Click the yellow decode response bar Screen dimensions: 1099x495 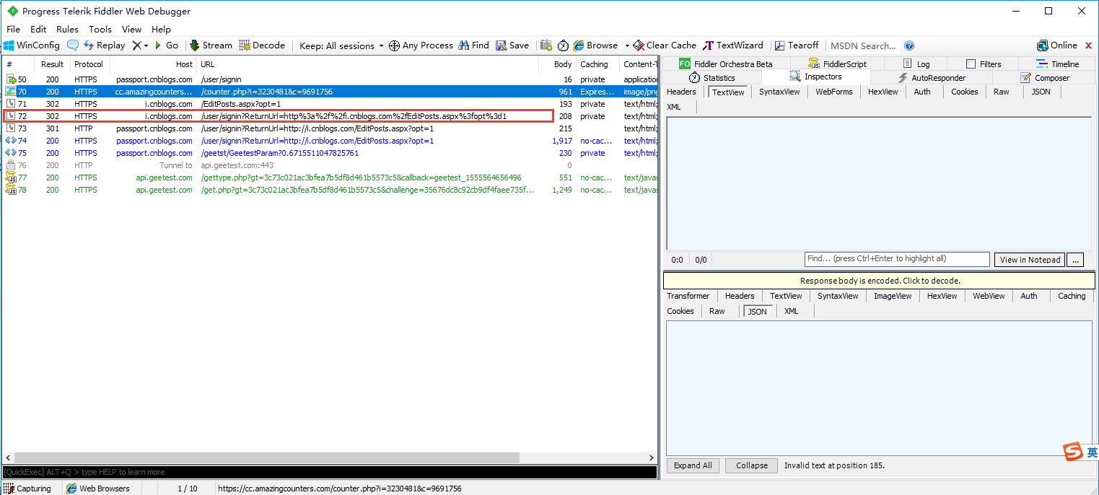[880, 281]
